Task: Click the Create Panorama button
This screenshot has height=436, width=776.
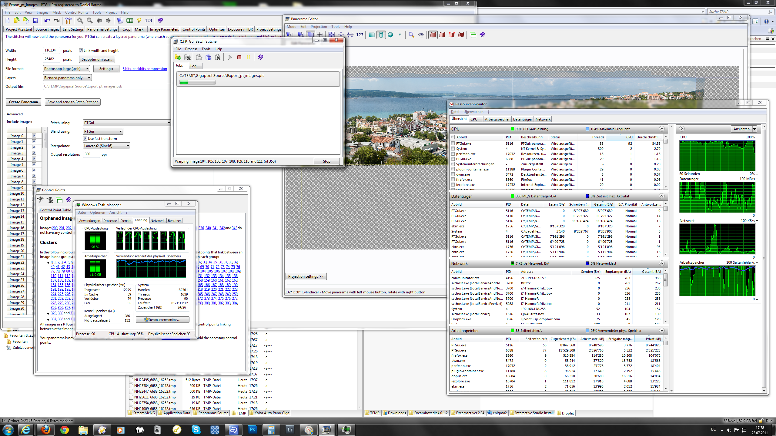Action: (x=23, y=102)
